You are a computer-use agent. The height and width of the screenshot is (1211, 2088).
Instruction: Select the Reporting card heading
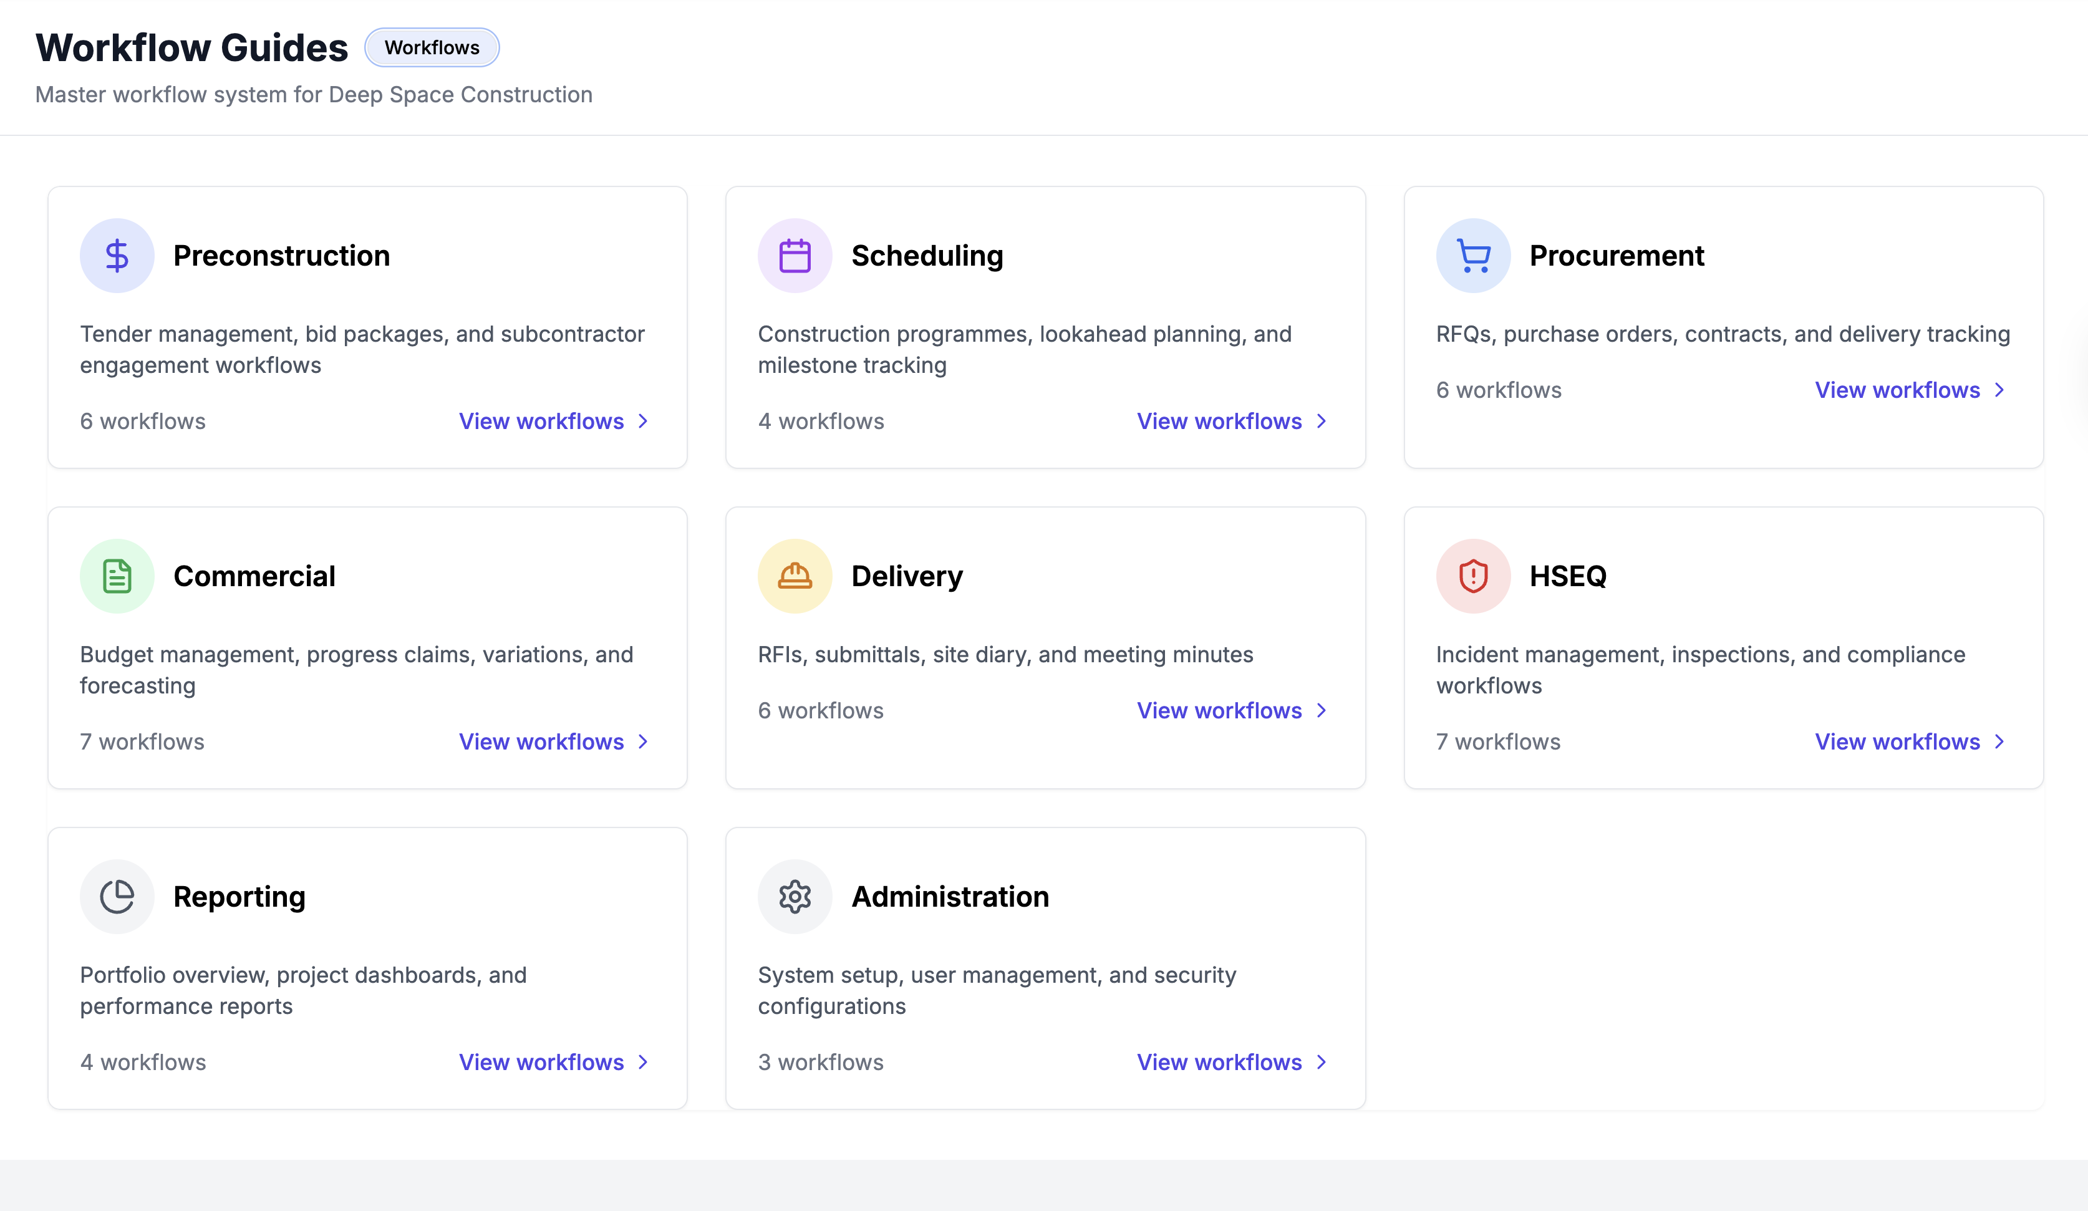click(x=239, y=896)
